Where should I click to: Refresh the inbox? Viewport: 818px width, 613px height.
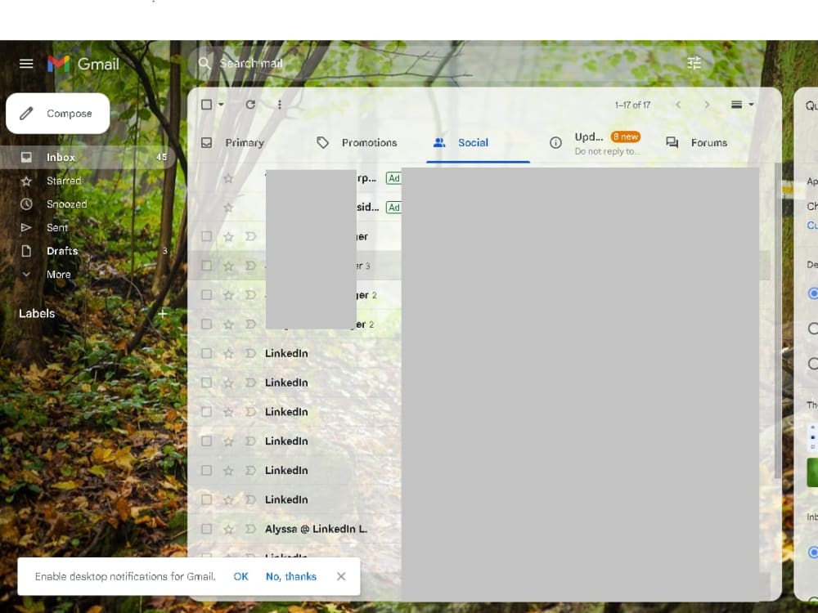coord(250,105)
